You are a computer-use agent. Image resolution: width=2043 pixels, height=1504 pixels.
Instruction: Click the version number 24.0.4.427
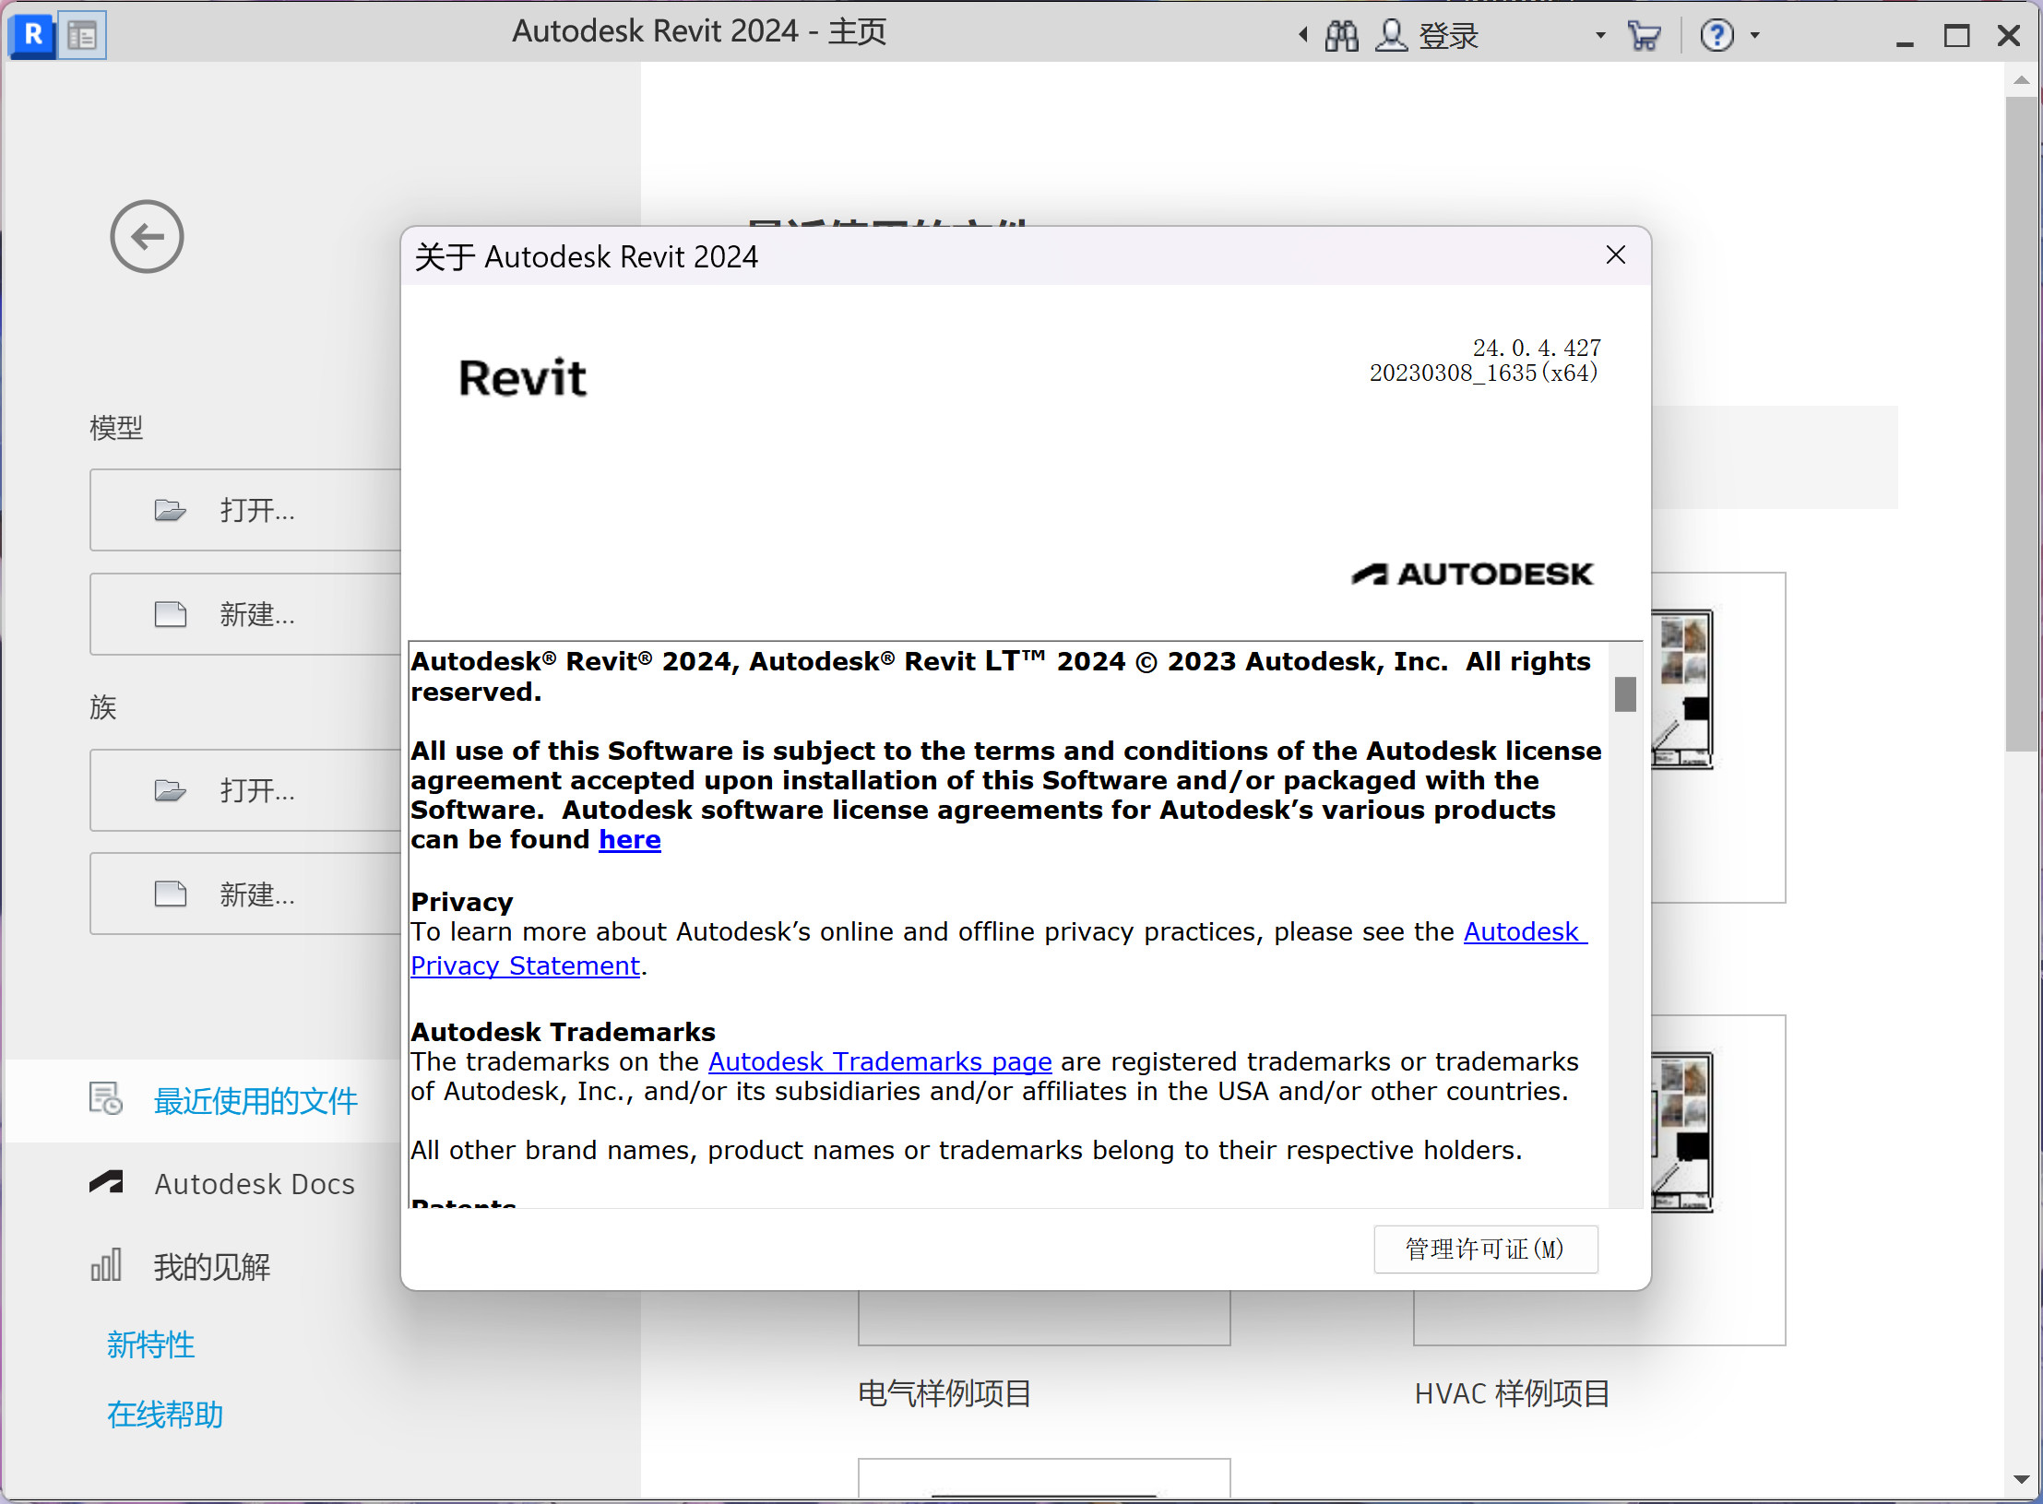point(1537,349)
